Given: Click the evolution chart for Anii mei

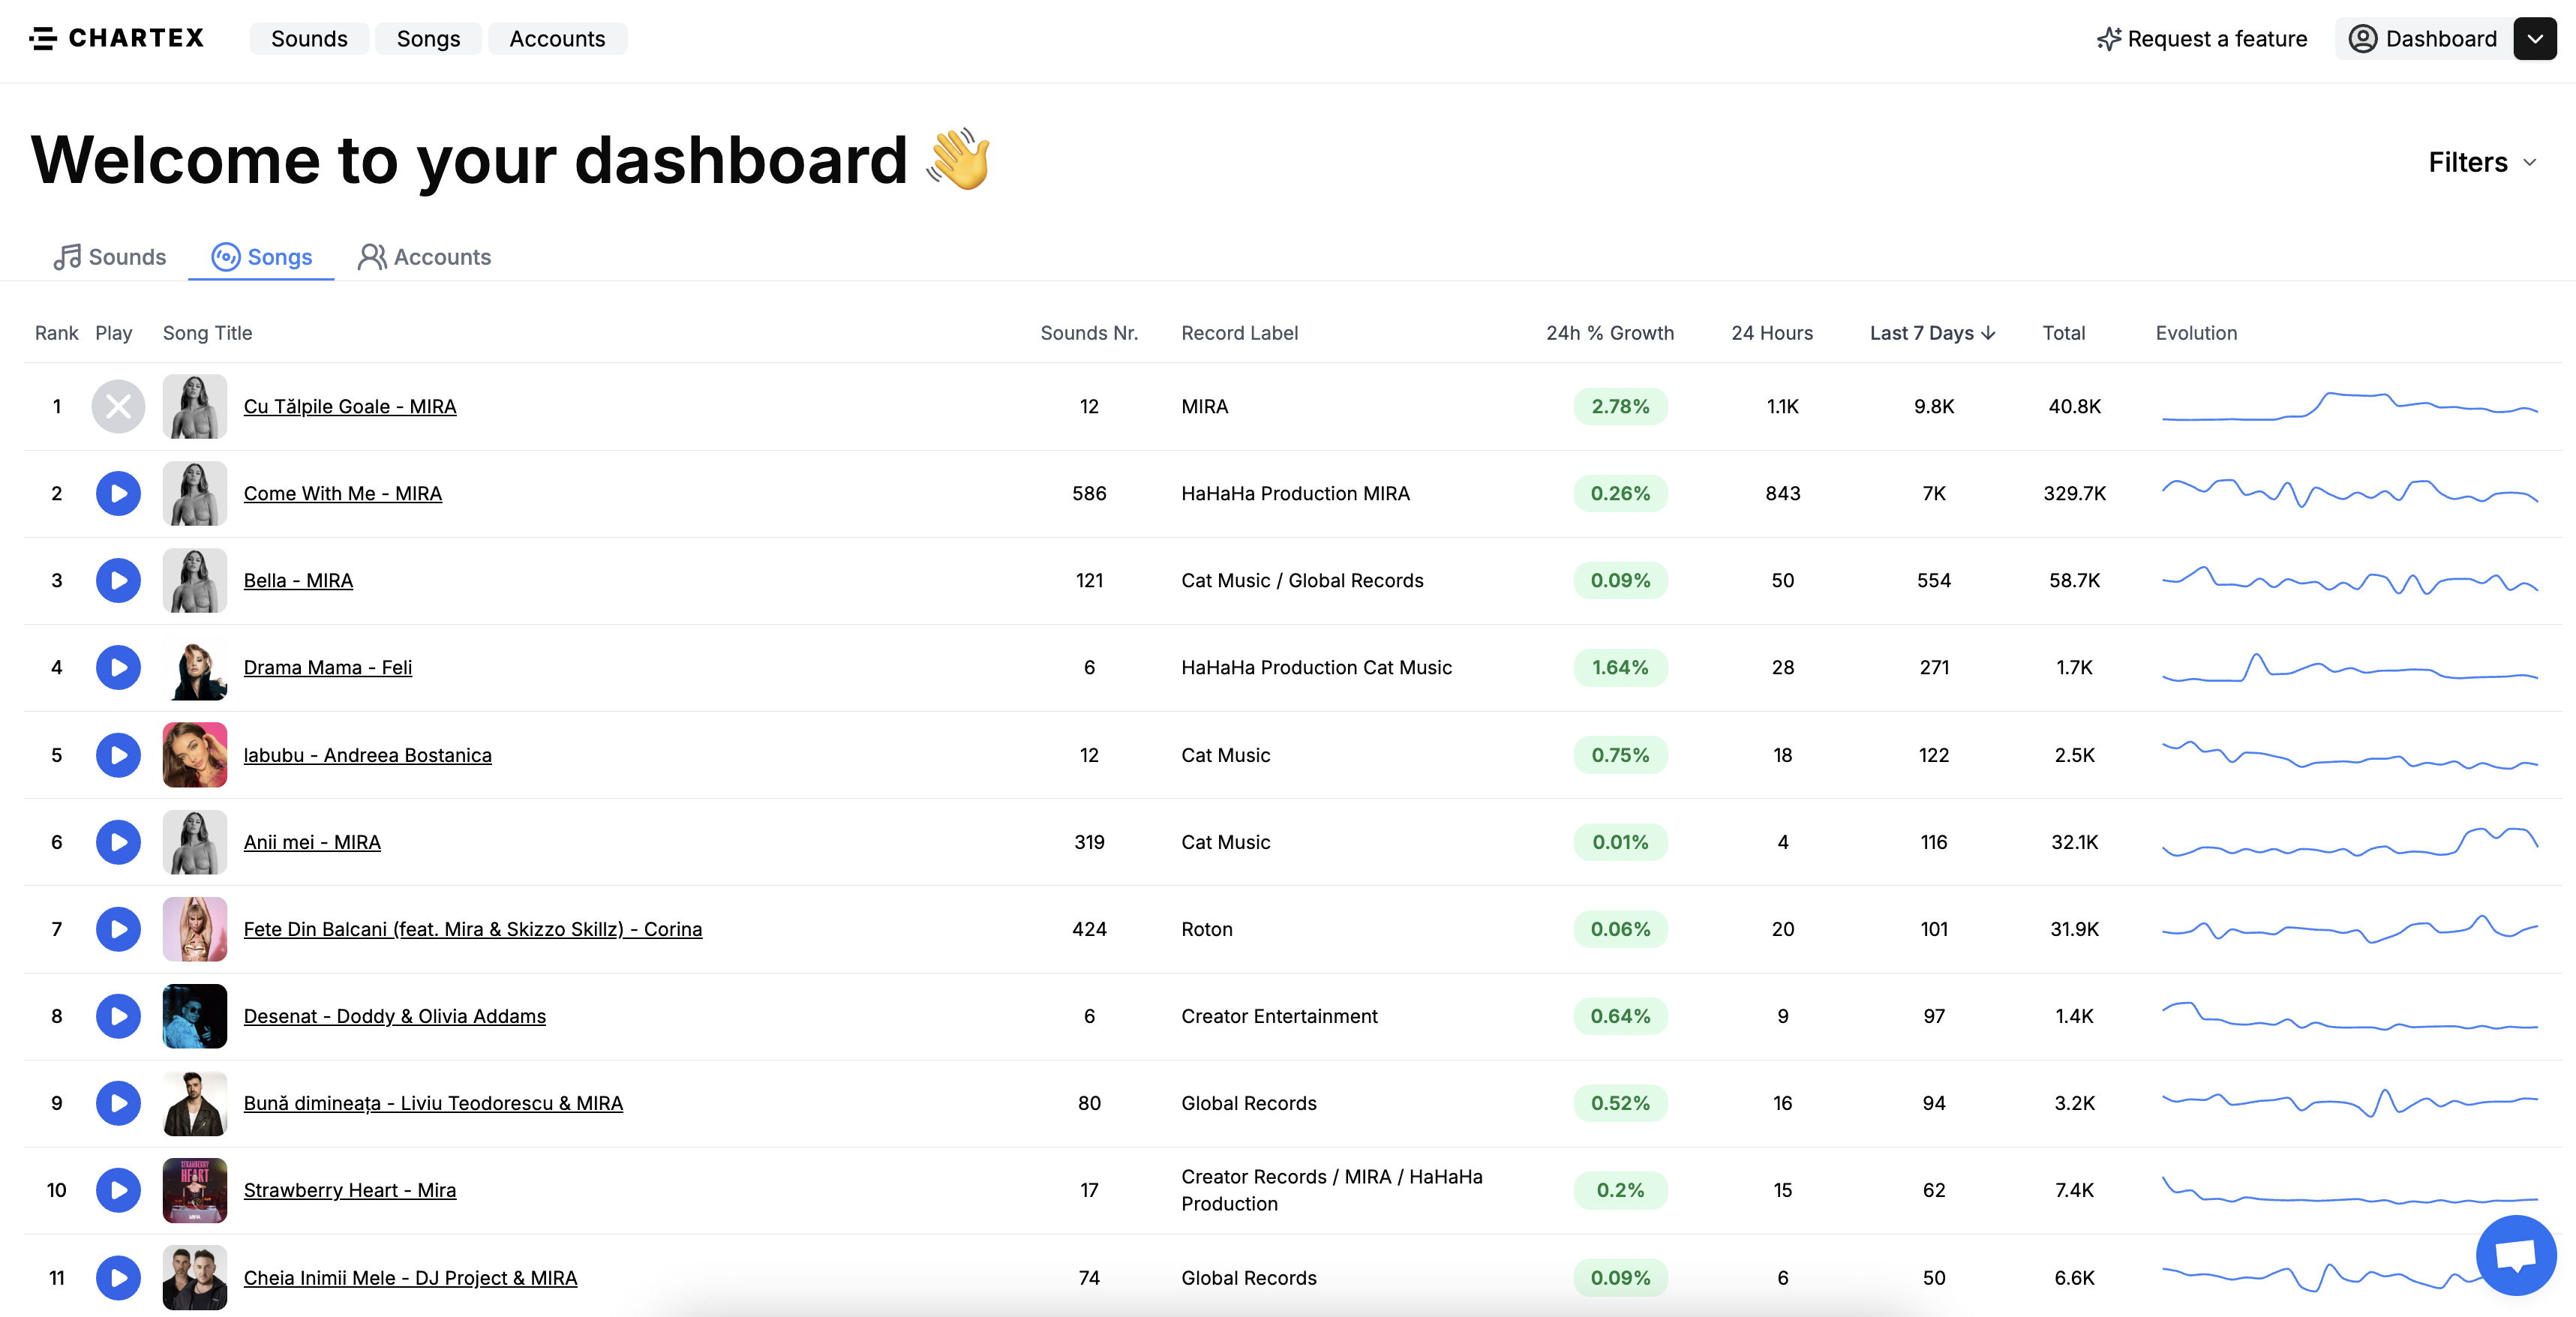Looking at the screenshot, I should [2350, 842].
